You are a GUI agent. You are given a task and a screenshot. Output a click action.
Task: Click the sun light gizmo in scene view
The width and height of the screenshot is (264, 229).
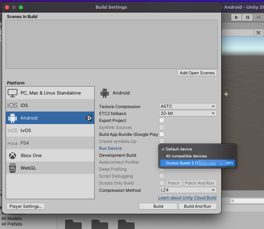coord(226,94)
